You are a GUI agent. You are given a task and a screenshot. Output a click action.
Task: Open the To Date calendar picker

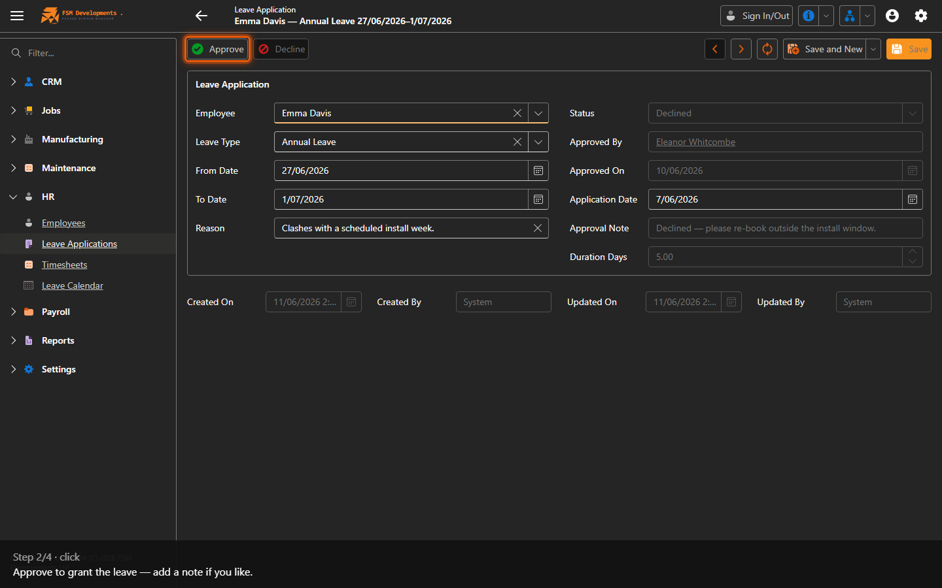[538, 199]
